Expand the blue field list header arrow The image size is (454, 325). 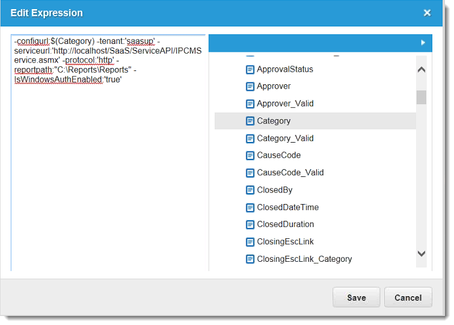coord(423,43)
